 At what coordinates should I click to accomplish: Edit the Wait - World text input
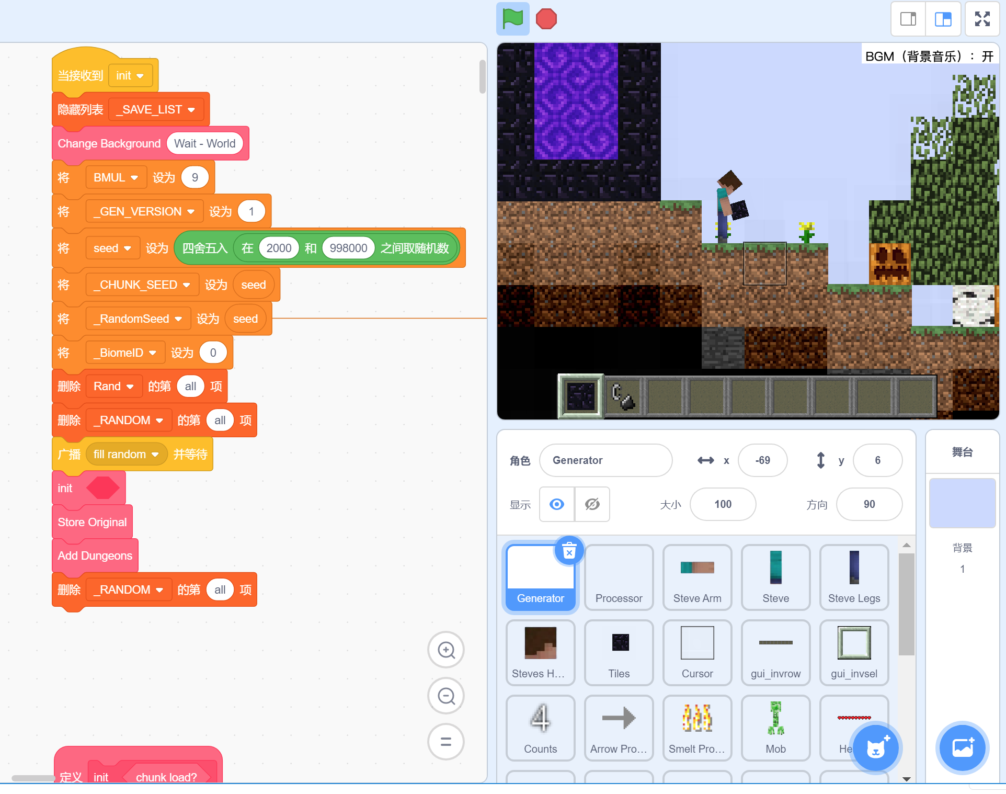[205, 144]
